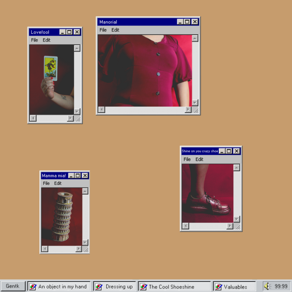Open File menu in Shine on you crazy shoe window
This screenshot has width=292, height=292.
pos(187,159)
